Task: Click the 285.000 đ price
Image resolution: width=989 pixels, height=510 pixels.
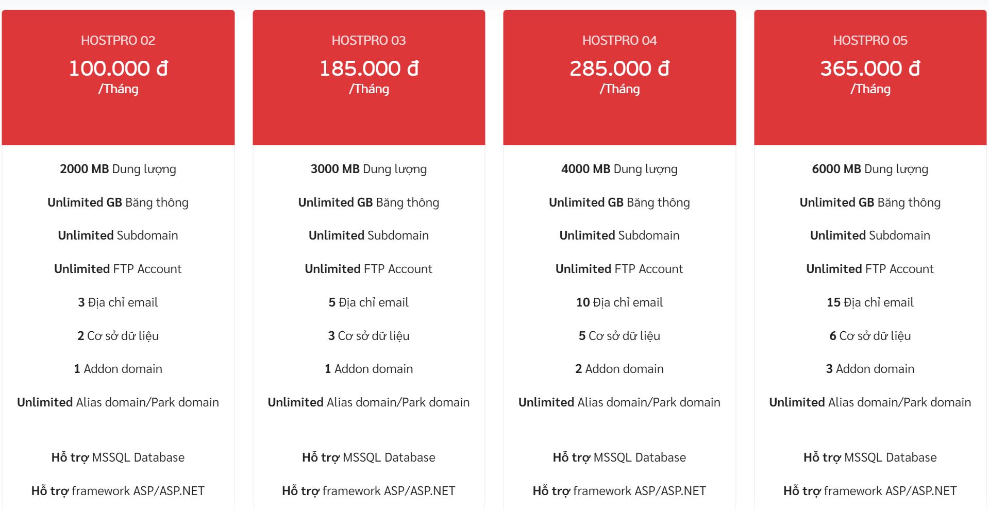Action: (619, 69)
